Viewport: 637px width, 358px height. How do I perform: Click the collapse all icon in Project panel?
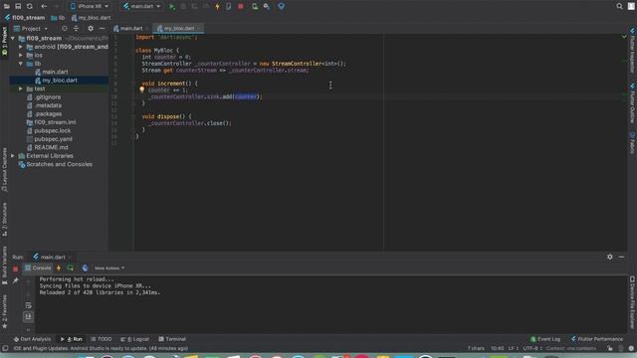pyautogui.click(x=76, y=29)
